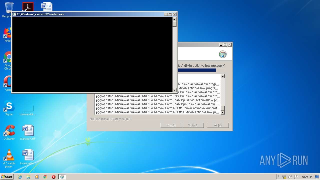Click the netsh.exe console window icon
The width and height of the screenshot is (320, 180).
point(14,14)
